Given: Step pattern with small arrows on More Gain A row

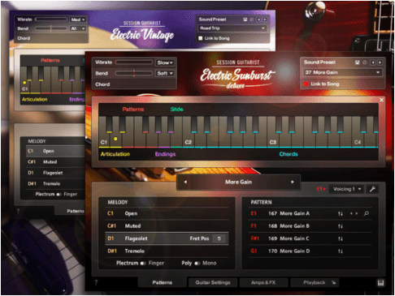Looking at the screenshot, I should tap(354, 213).
